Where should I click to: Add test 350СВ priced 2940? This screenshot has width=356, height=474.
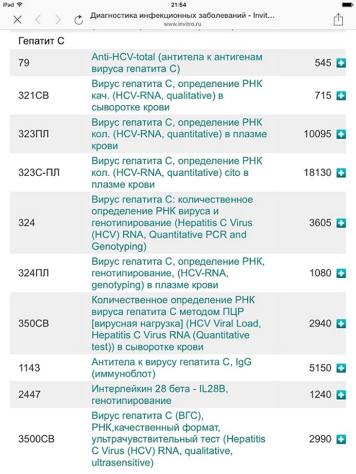pyautogui.click(x=341, y=323)
